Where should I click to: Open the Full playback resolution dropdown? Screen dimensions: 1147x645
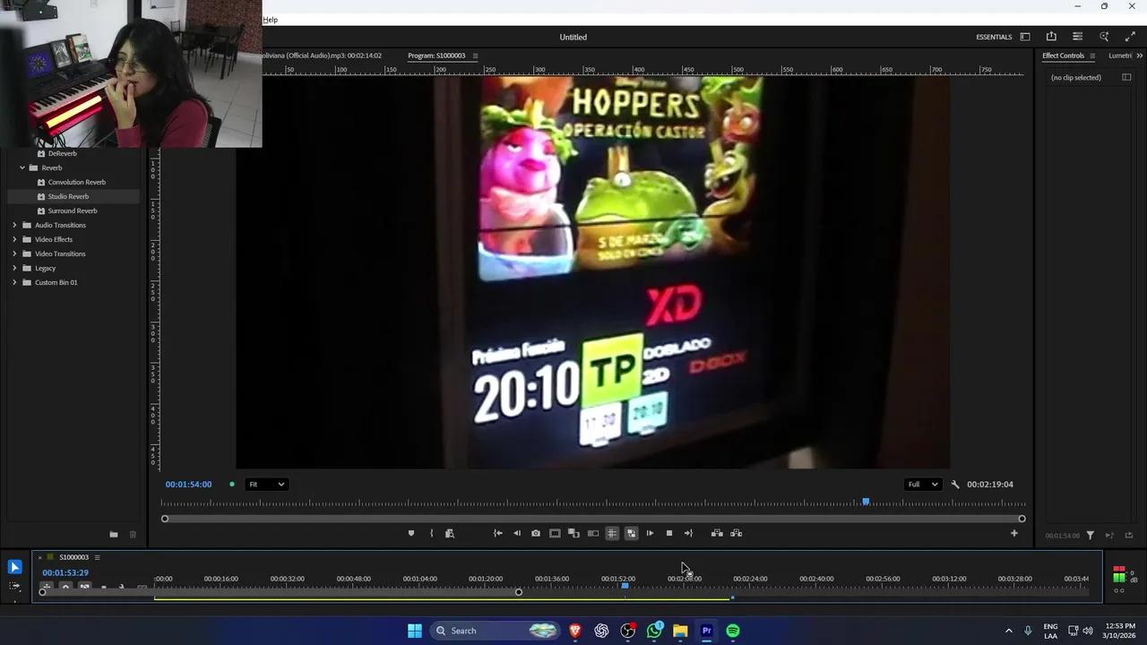point(923,485)
